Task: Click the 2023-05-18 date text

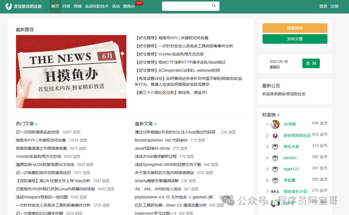Action: (279, 61)
